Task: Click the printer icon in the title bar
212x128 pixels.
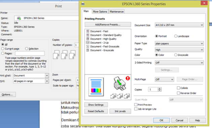Action: (x=83, y=4)
